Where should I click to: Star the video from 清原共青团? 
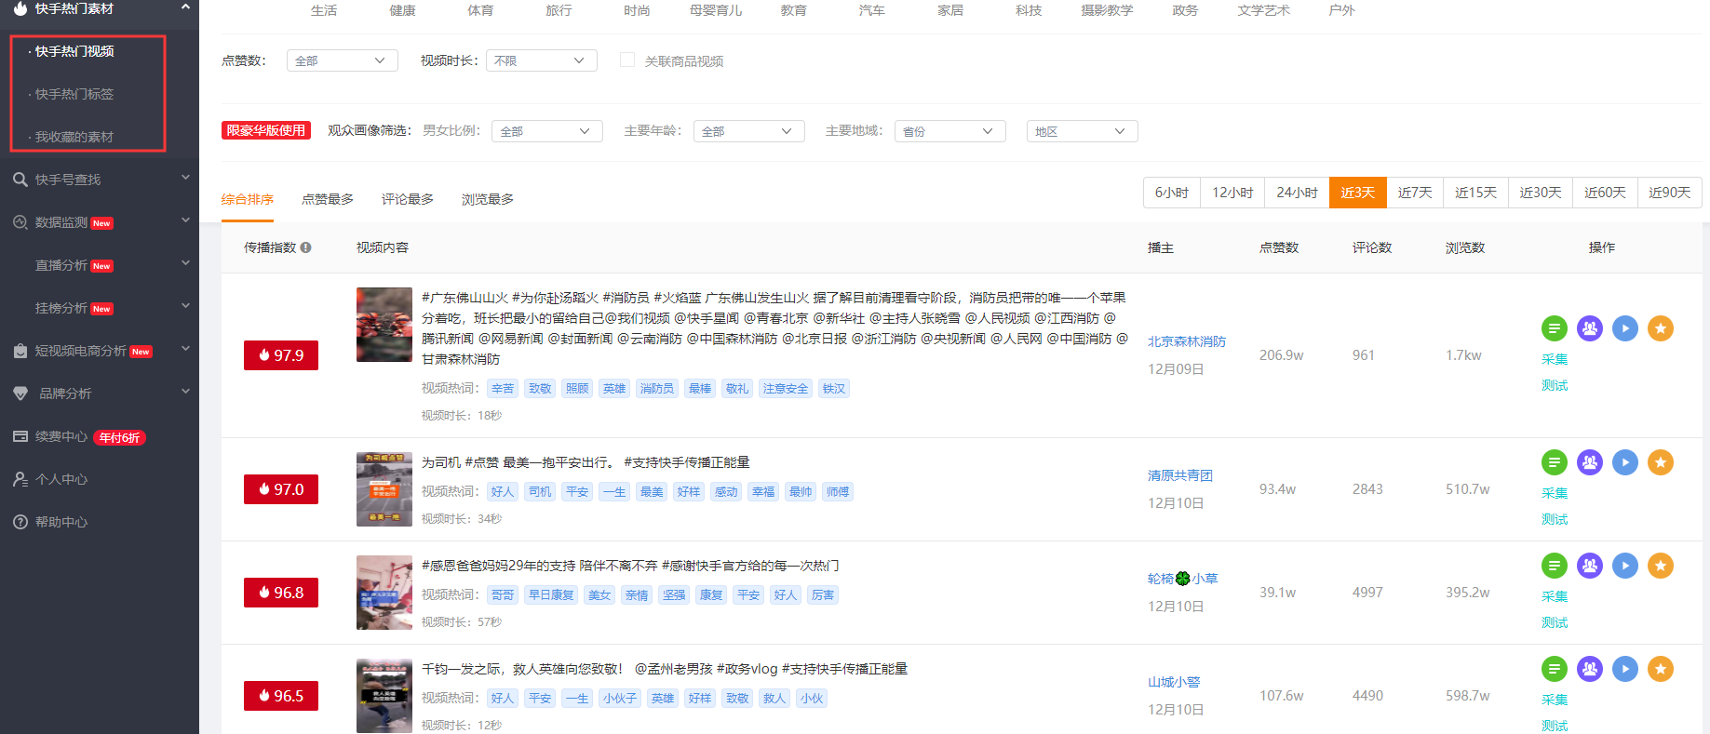pyautogui.click(x=1660, y=462)
